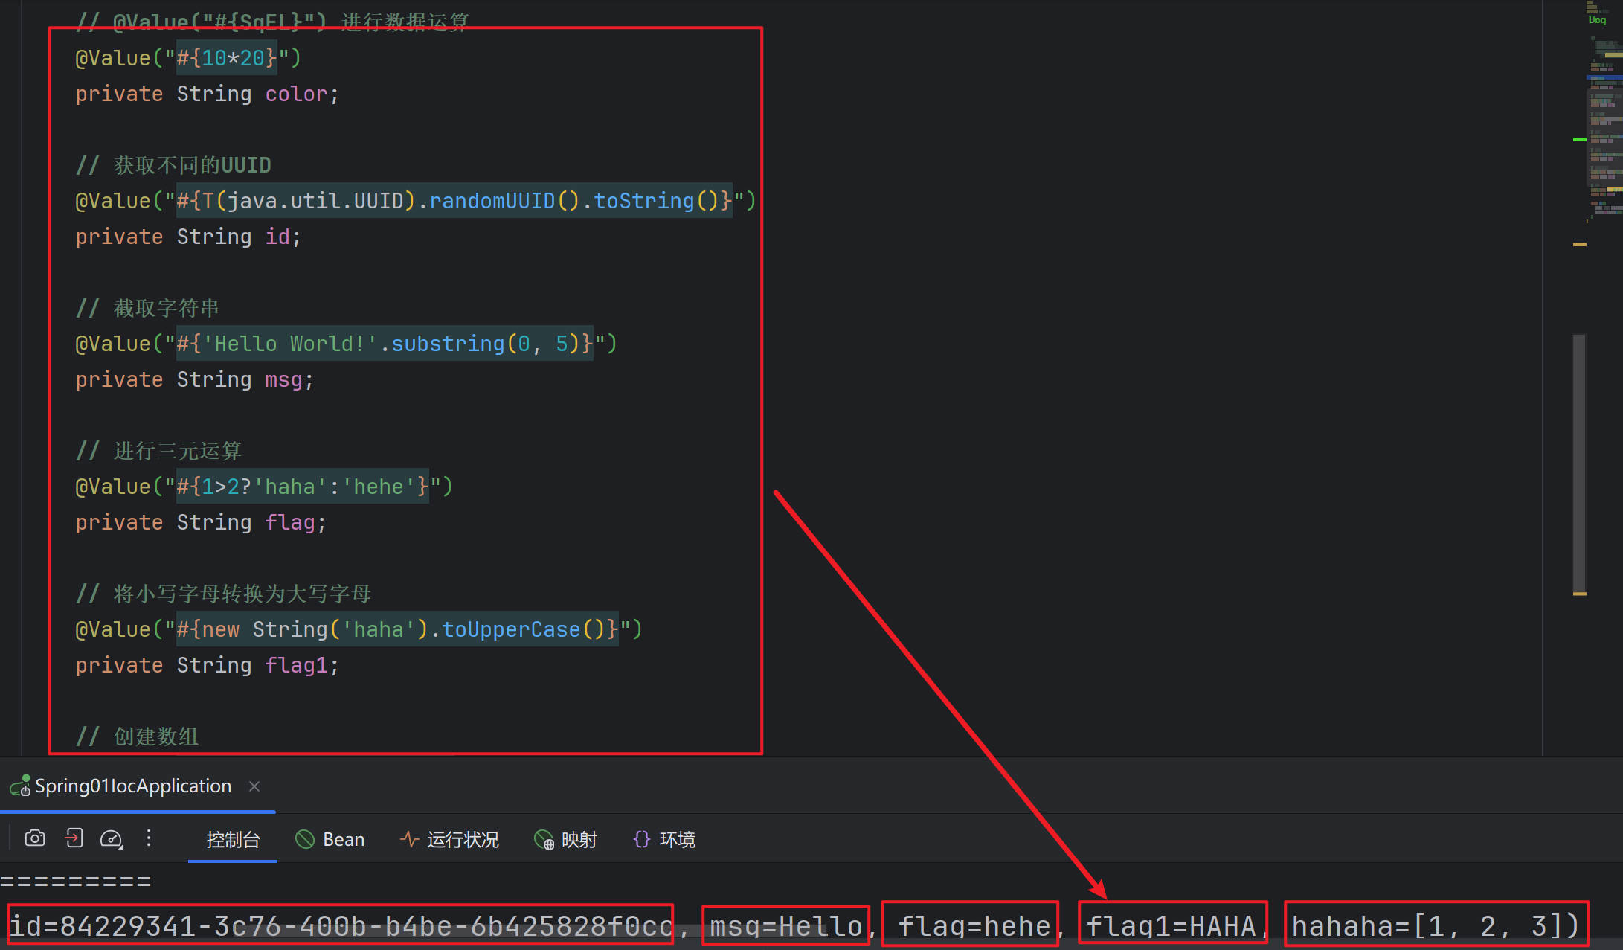The image size is (1623, 950).
Task: Close the Spring01IocApplication run tab
Action: point(254,786)
